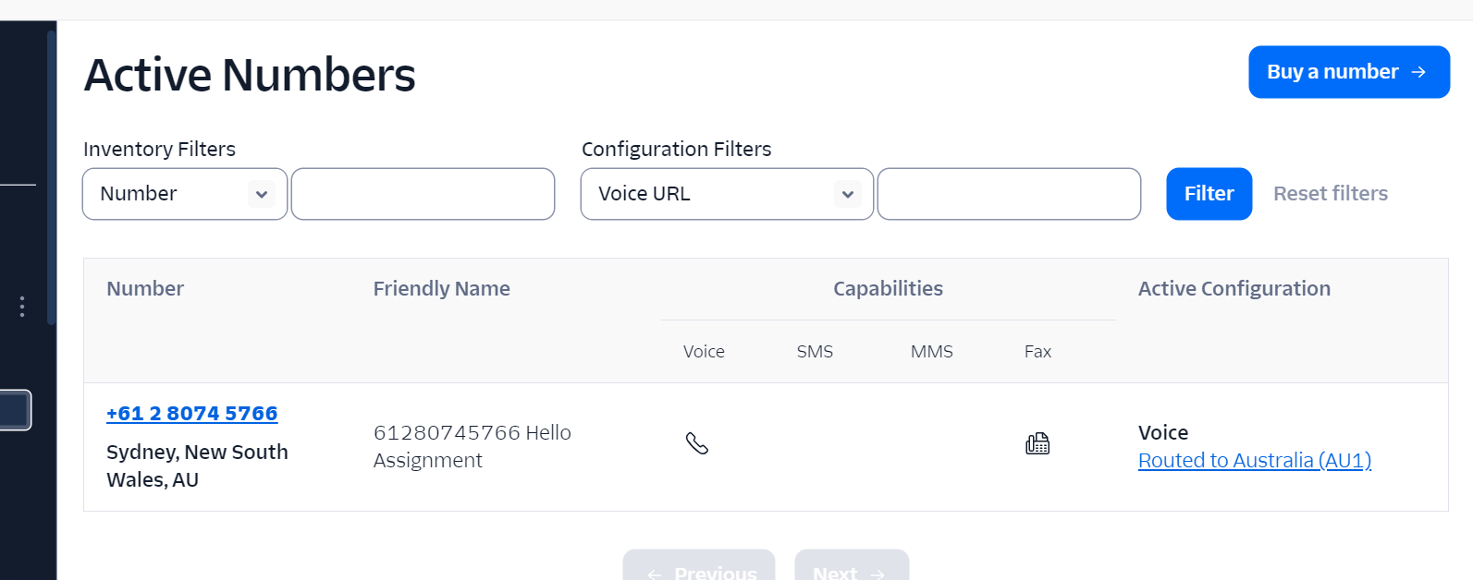Click the Number column header

point(145,289)
